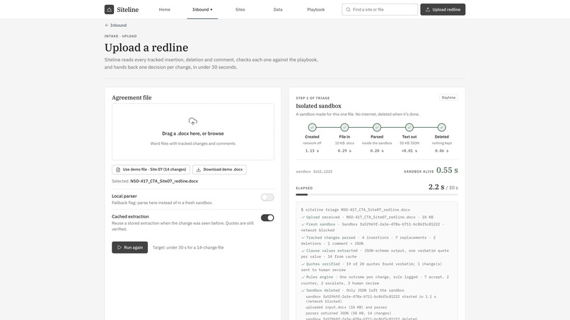
Task: Click the Parsed step checkmark circle
Action: 377,127
